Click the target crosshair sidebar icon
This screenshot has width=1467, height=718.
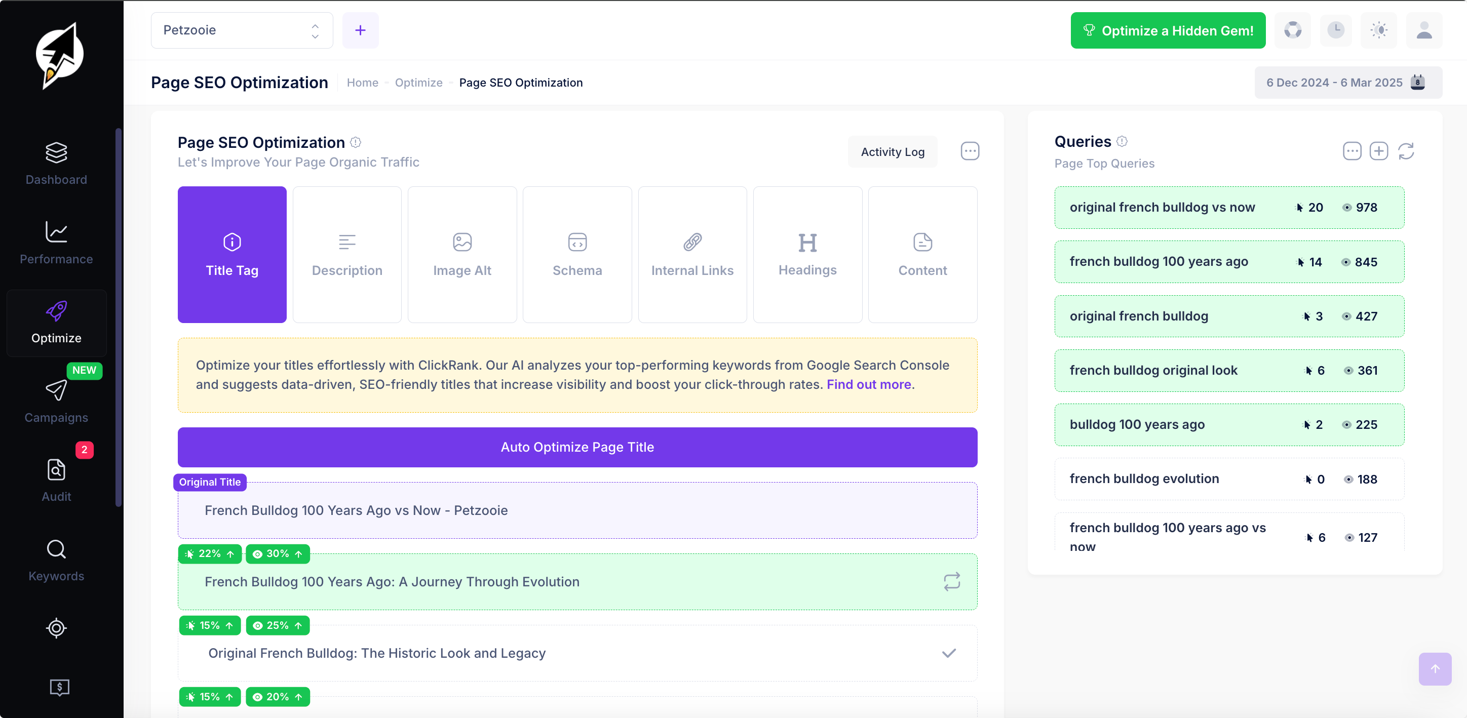pos(56,628)
